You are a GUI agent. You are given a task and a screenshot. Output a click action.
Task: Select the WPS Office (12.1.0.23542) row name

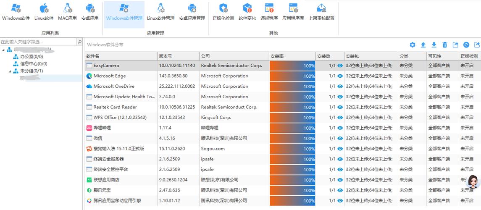coord(120,118)
